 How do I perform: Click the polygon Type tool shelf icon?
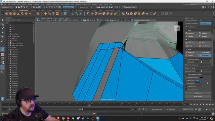click(x=53, y=13)
